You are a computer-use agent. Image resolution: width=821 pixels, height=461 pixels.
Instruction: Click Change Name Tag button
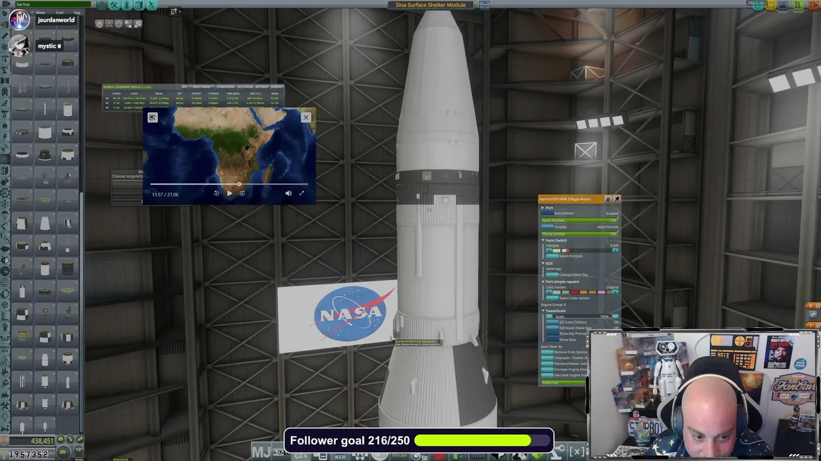(x=552, y=274)
